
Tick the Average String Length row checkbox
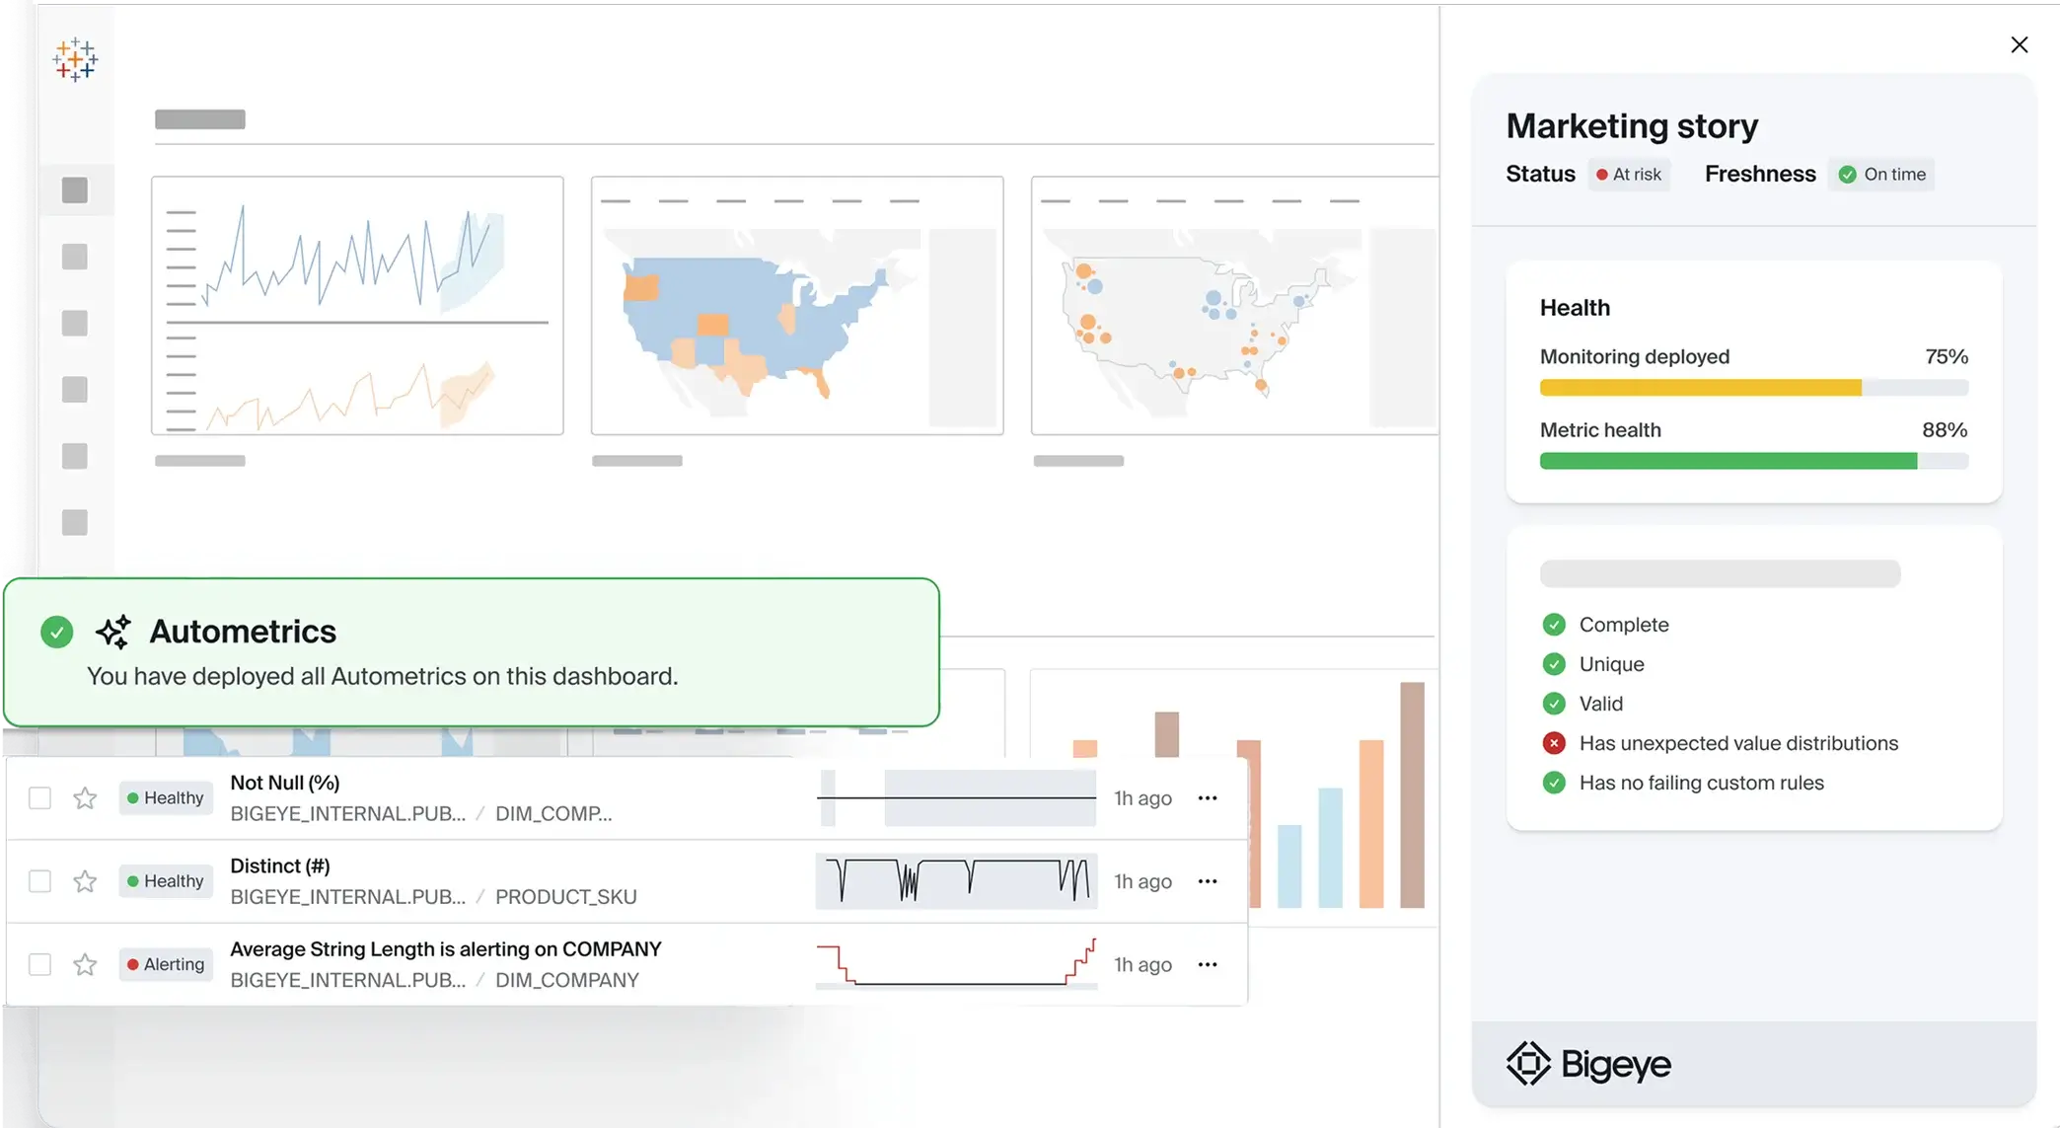click(39, 964)
